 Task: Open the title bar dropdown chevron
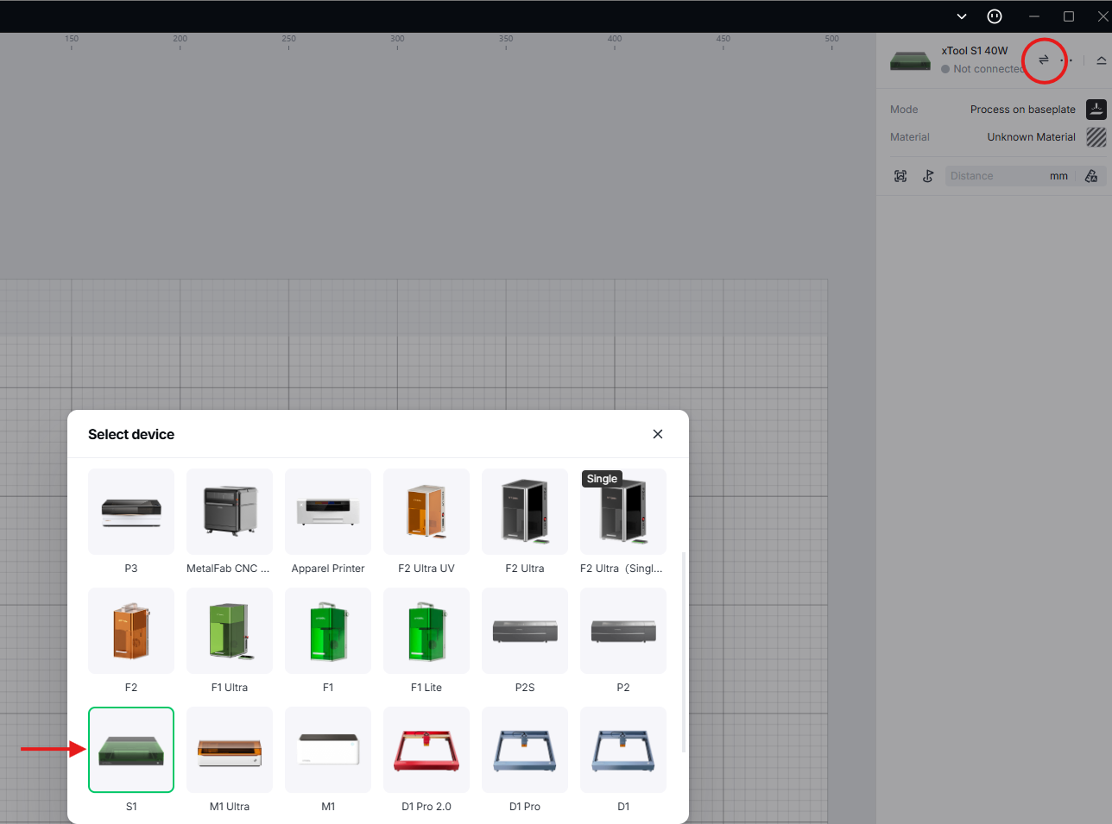[x=962, y=16]
